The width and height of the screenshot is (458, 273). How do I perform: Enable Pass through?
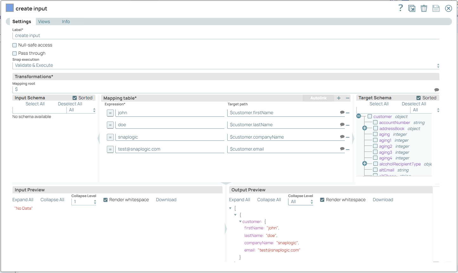tap(14, 53)
